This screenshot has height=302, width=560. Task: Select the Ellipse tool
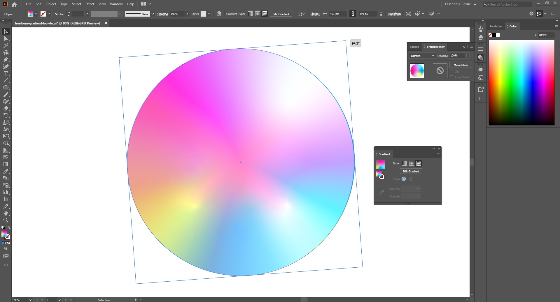point(6,88)
